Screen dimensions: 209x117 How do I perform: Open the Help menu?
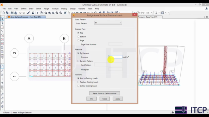tap(97, 9)
